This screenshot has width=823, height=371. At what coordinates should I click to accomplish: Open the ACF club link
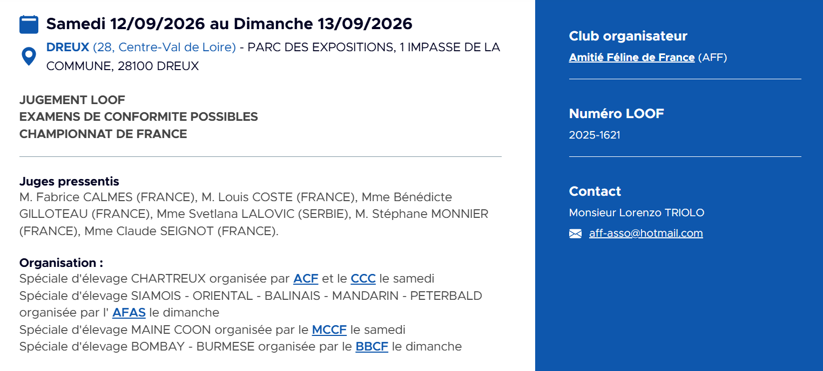pyautogui.click(x=306, y=279)
